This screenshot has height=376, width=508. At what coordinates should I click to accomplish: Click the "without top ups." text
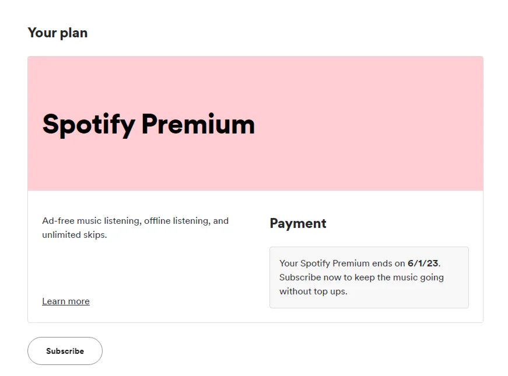[313, 291]
